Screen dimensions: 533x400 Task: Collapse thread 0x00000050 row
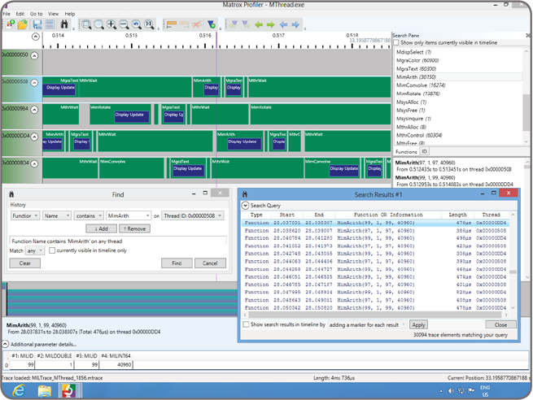point(34,55)
